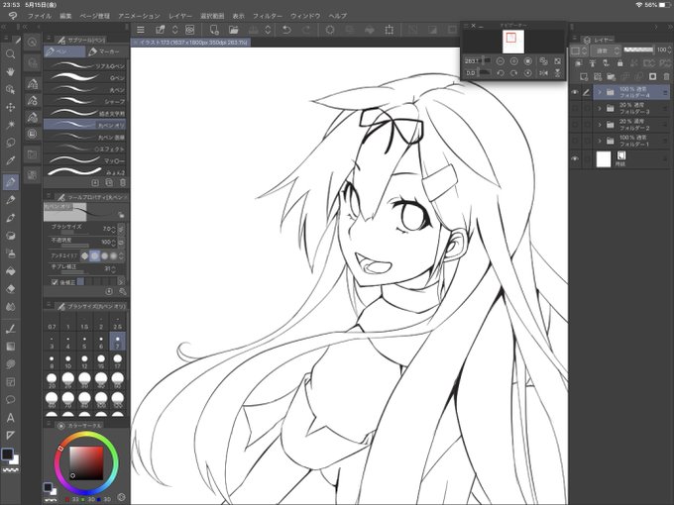Expand フォルダー 2 in the layer list
This screenshot has width=674, height=505.
(600, 125)
